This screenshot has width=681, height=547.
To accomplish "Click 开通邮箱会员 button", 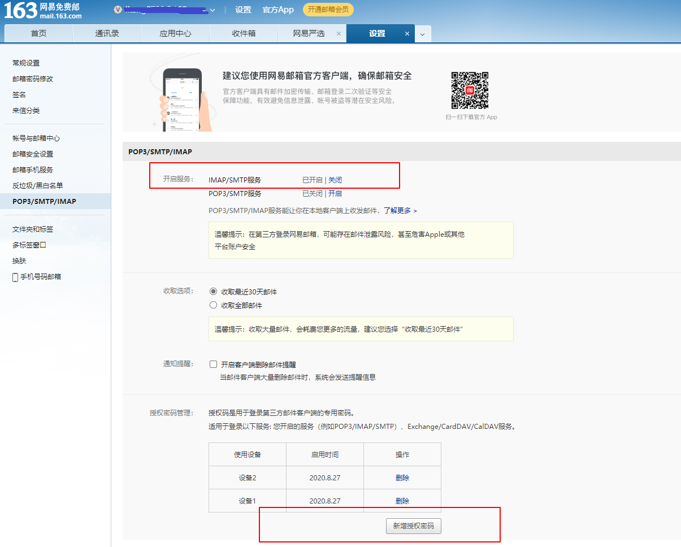I will click(x=328, y=10).
